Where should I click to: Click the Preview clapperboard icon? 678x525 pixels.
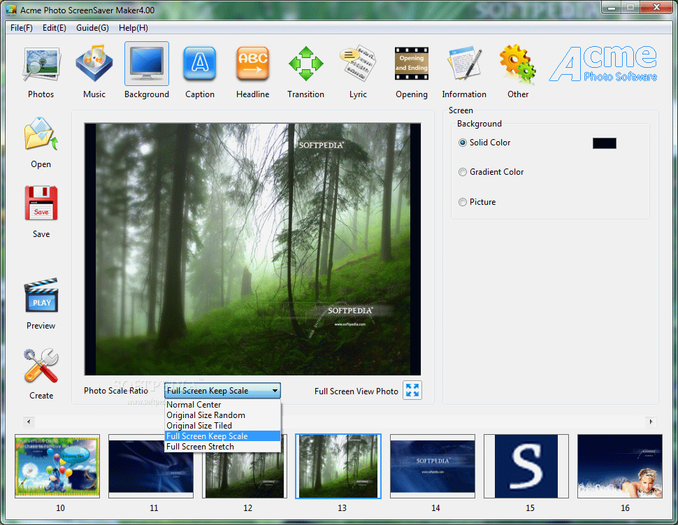click(x=41, y=296)
